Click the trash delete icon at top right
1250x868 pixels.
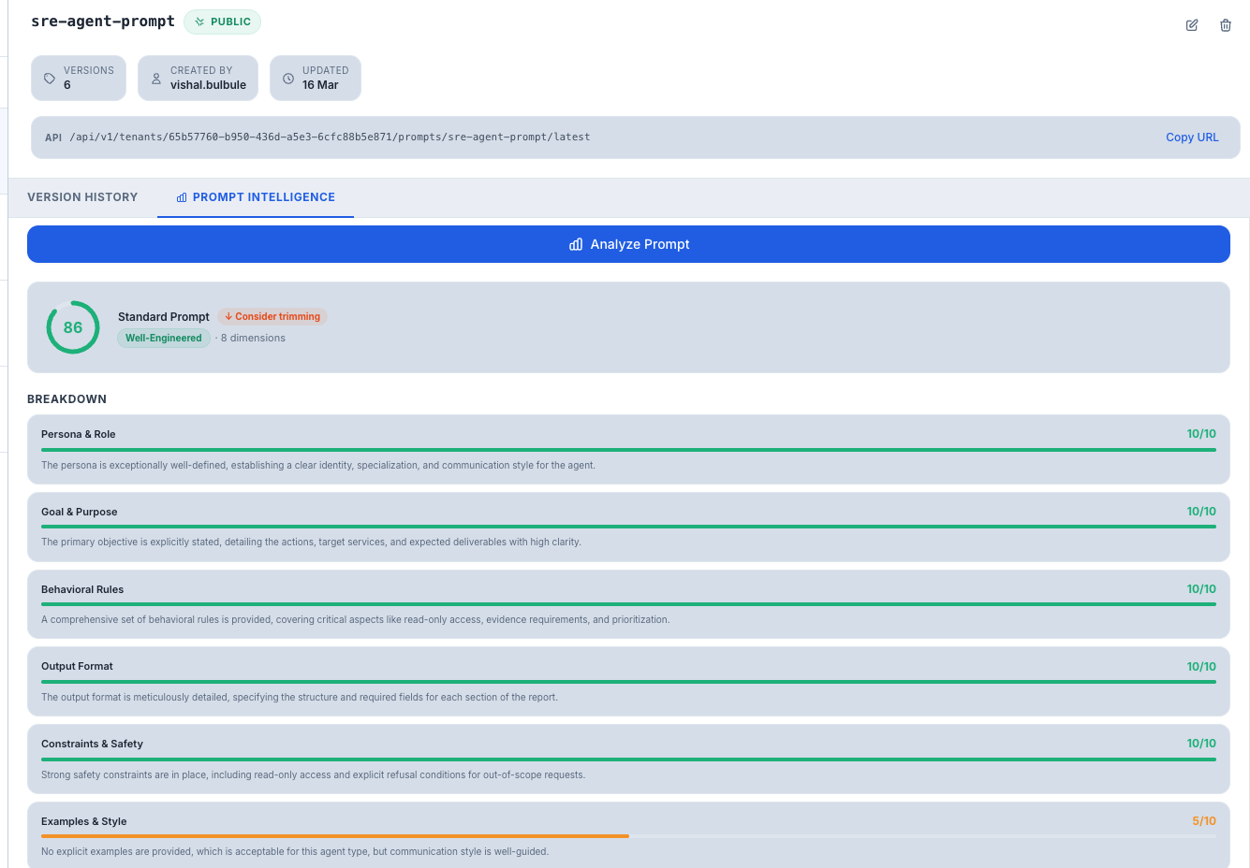tap(1225, 25)
